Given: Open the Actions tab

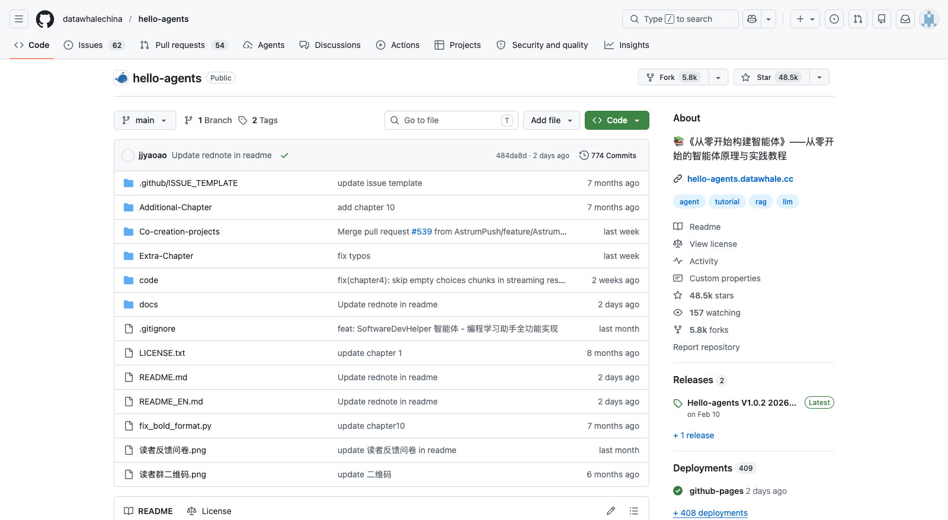Looking at the screenshot, I should 398,45.
